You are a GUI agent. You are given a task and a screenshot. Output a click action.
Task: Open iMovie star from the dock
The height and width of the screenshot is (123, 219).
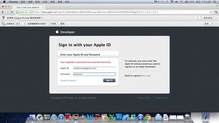click(83, 117)
